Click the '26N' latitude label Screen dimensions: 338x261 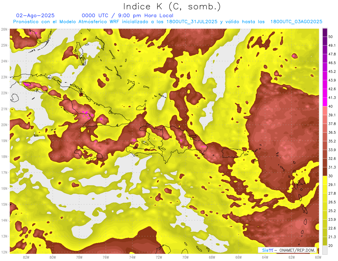coord(4,29)
